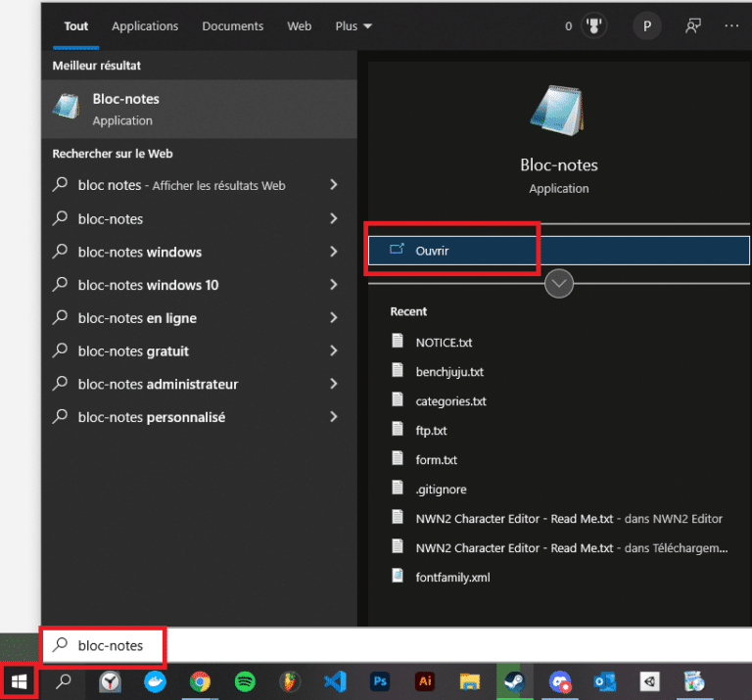752x700 pixels.
Task: Open the Plus filter dropdown
Action: click(353, 26)
